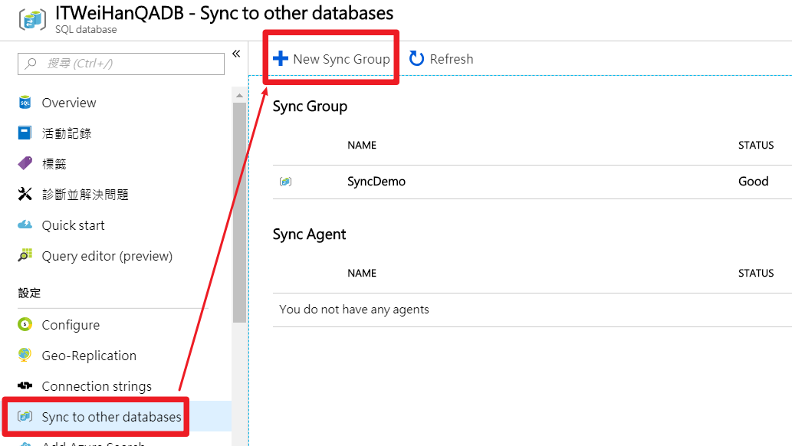Click the New Sync Group button
The height and width of the screenshot is (446, 792).
click(331, 58)
